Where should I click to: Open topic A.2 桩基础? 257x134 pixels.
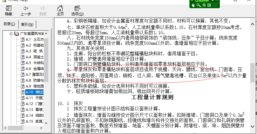pos(35,45)
